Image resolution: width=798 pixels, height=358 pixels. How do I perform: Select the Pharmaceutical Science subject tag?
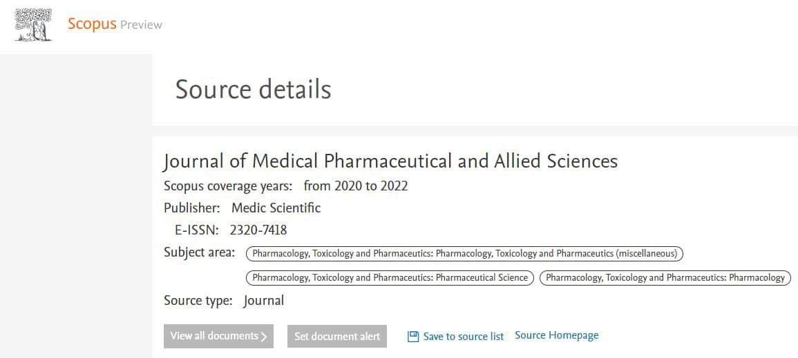(x=390, y=277)
